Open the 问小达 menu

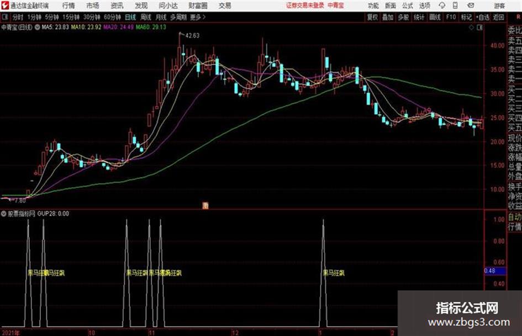[168, 6]
